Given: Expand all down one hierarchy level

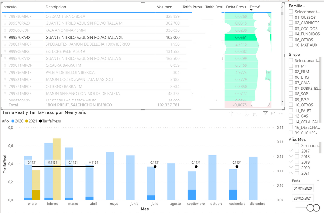Looking at the screenshot, I should 255,113.
